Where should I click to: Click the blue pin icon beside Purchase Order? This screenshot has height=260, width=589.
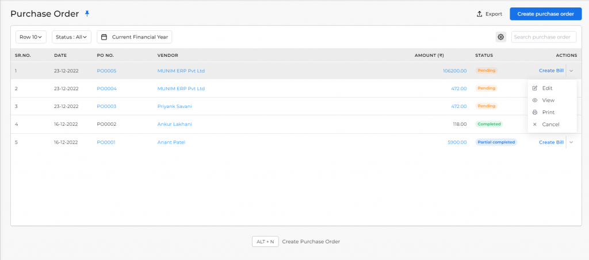point(87,14)
